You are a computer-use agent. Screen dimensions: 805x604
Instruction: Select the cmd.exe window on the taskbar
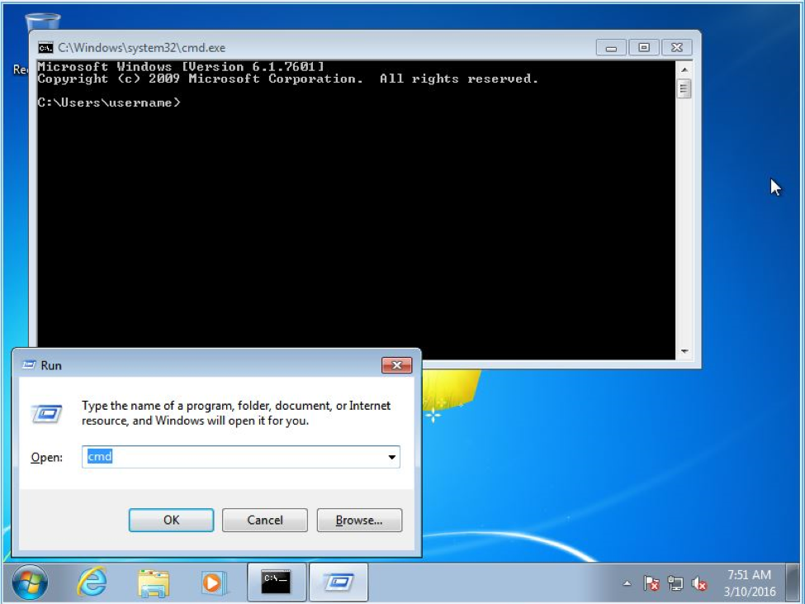278,582
